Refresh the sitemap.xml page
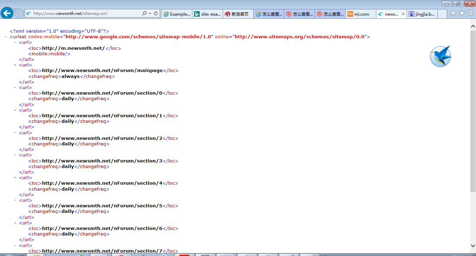476x256 pixels. point(156,14)
